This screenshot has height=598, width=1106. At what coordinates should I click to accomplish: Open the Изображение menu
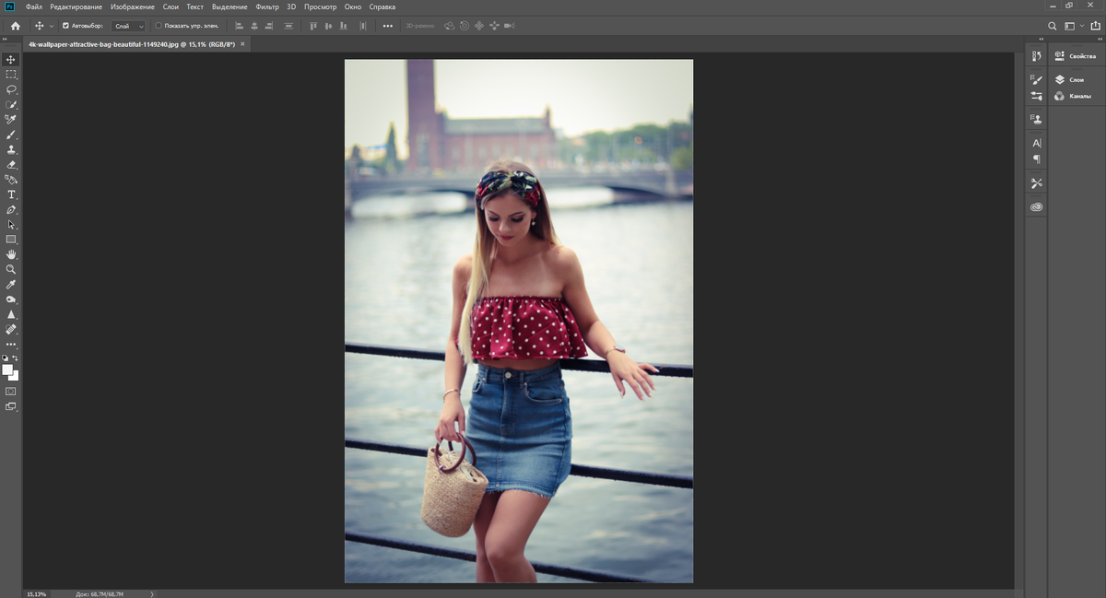tap(132, 6)
